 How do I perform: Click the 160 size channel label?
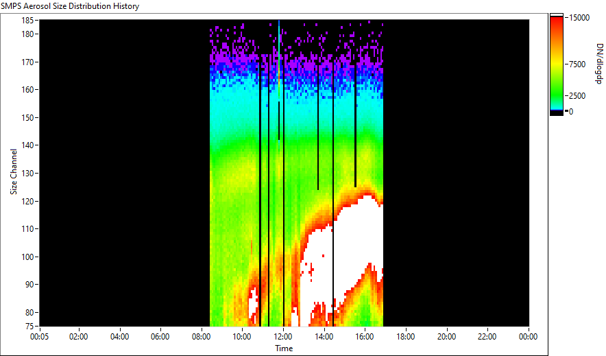(x=28, y=90)
